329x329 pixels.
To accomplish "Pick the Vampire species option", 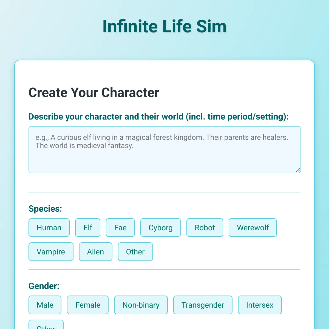I will click(x=51, y=252).
